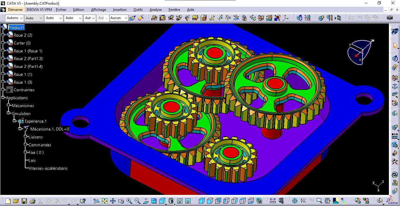Open the Edition menu
This screenshot has width=400, height=206.
78,10
